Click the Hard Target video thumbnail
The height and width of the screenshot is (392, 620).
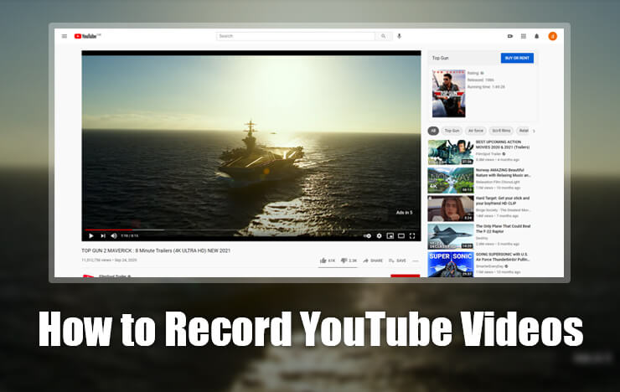pyautogui.click(x=451, y=209)
